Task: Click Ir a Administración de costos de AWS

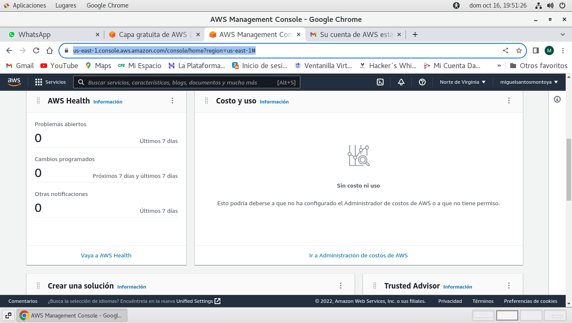Action: [x=358, y=255]
